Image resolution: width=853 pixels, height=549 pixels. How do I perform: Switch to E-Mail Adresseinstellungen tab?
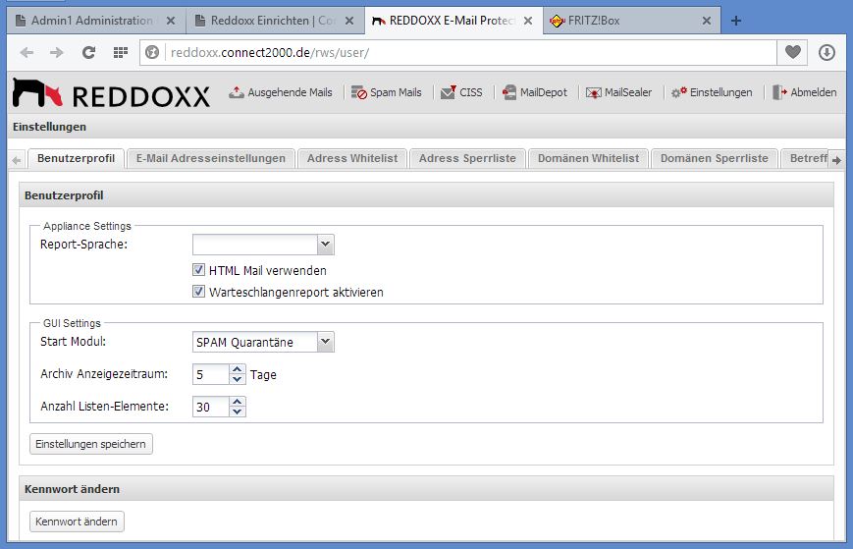211,158
